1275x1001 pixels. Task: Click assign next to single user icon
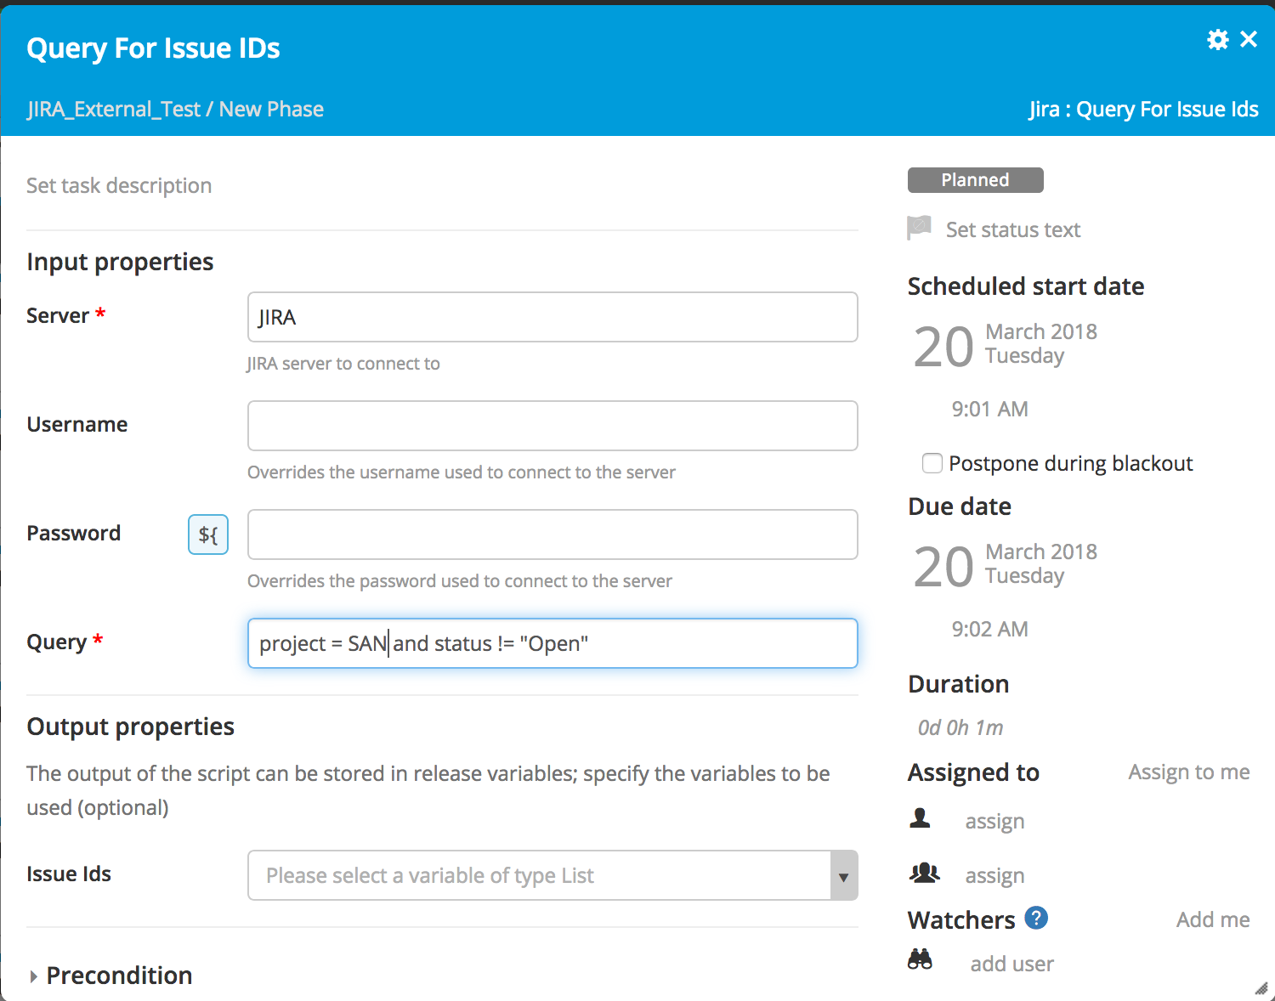994,822
